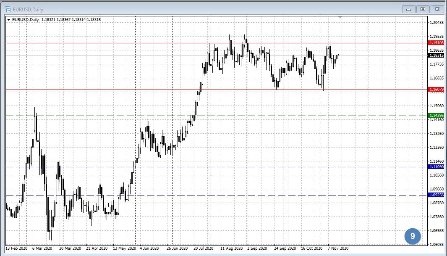Select the red 1.19108 price label
This screenshot has width=447, height=256.
[x=437, y=42]
